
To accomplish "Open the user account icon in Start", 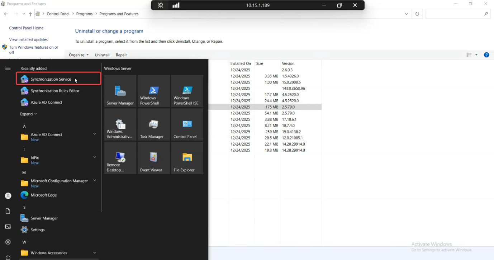I will click(x=8, y=196).
